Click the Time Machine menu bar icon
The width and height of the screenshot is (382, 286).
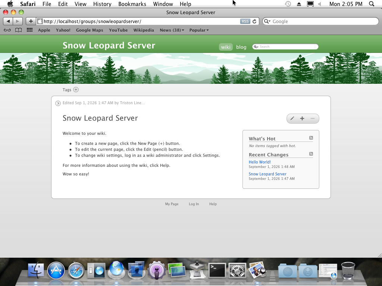click(288, 4)
